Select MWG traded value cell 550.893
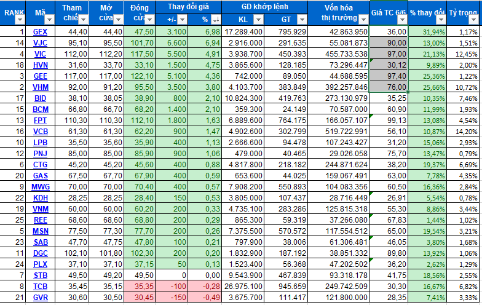This screenshot has height=305, width=482. pos(286,187)
